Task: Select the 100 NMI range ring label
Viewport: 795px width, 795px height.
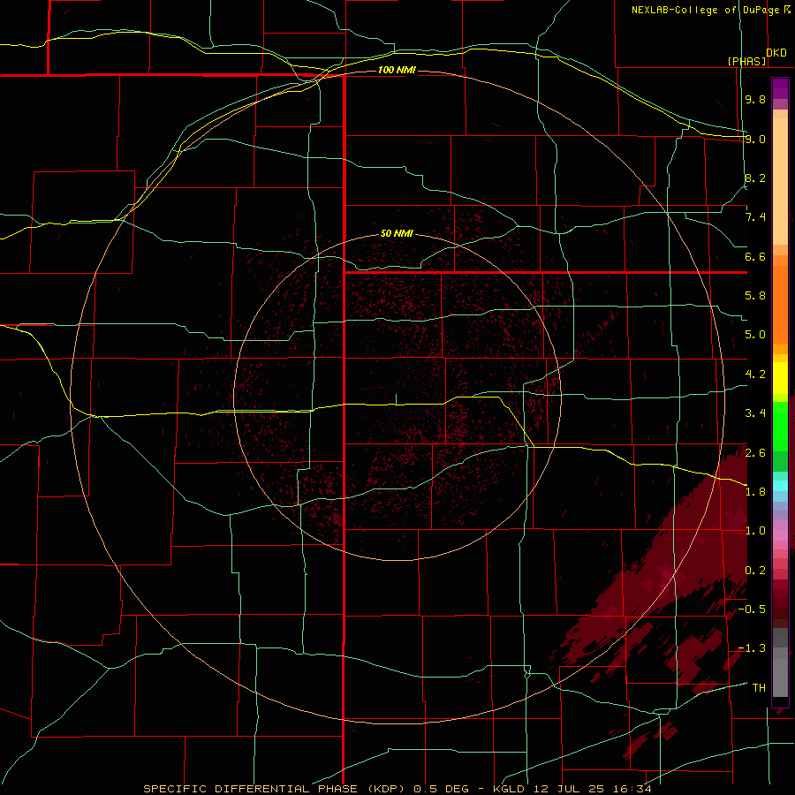Action: (x=397, y=70)
